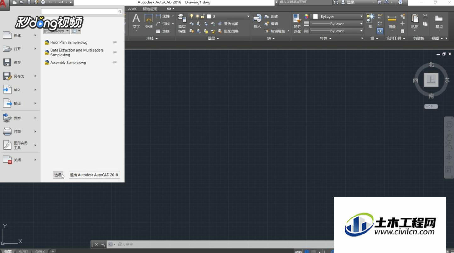The image size is (454, 253).
Task: Click the 插入 insert block icon
Action: pos(257,21)
